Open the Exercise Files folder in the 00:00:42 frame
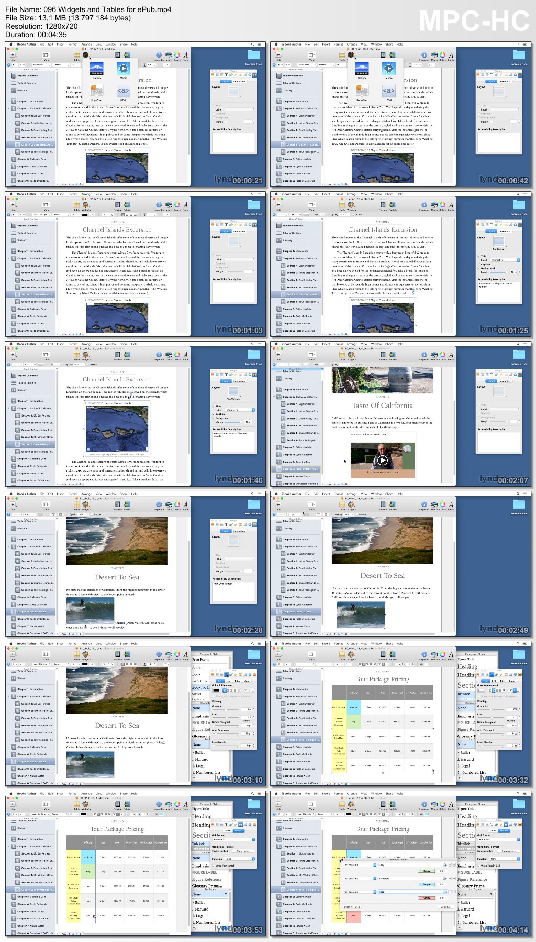 tap(519, 56)
